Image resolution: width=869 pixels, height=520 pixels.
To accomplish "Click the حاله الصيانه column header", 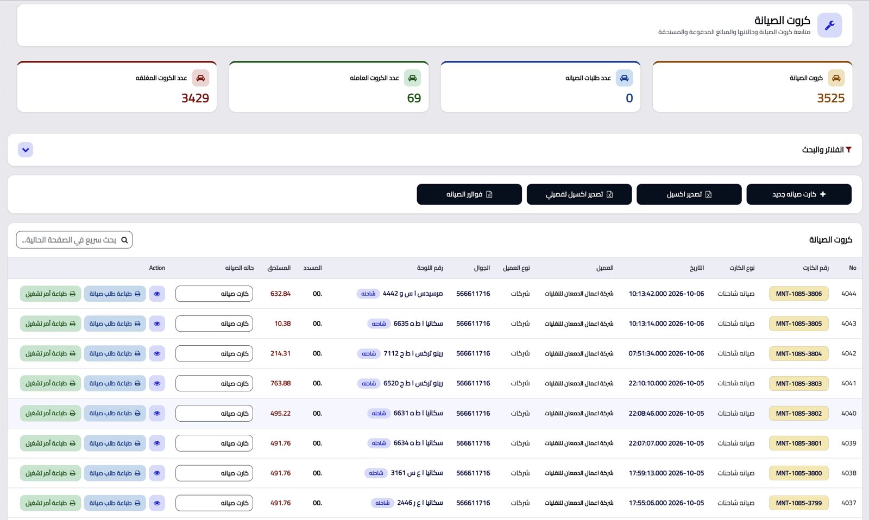I will (240, 268).
